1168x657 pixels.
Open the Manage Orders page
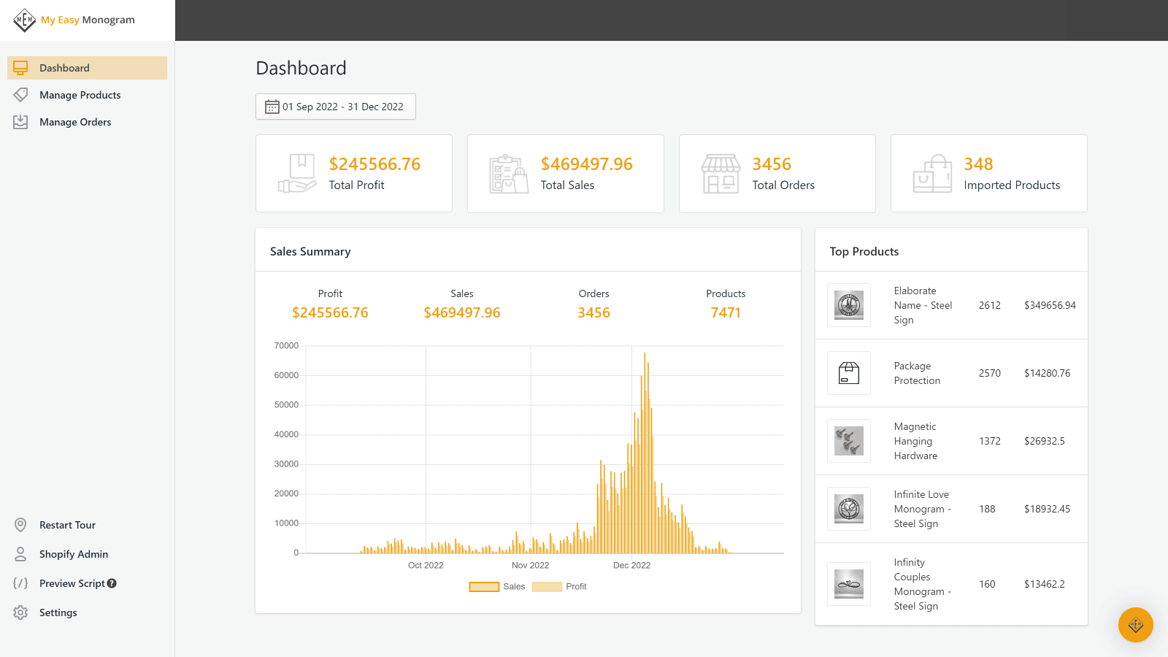pyautogui.click(x=74, y=121)
